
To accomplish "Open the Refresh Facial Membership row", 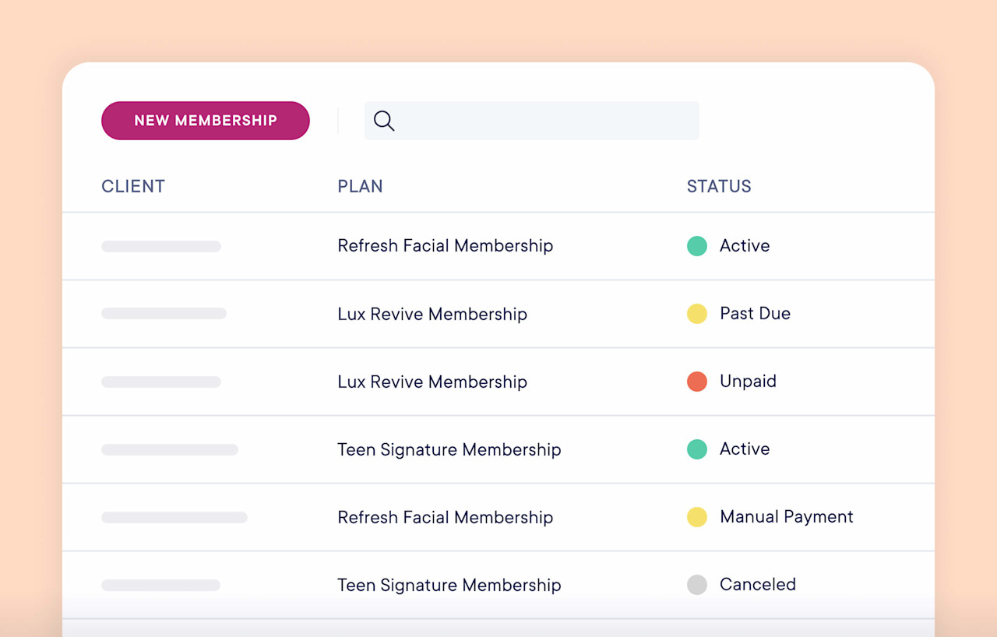I will [445, 245].
